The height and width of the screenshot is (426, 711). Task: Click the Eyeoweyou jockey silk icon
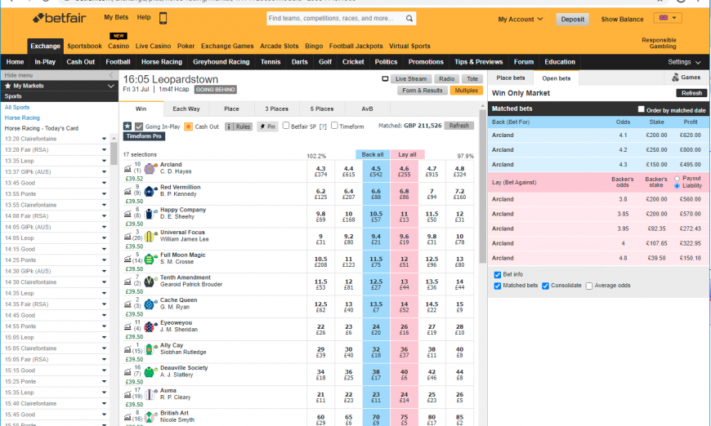[150, 327]
